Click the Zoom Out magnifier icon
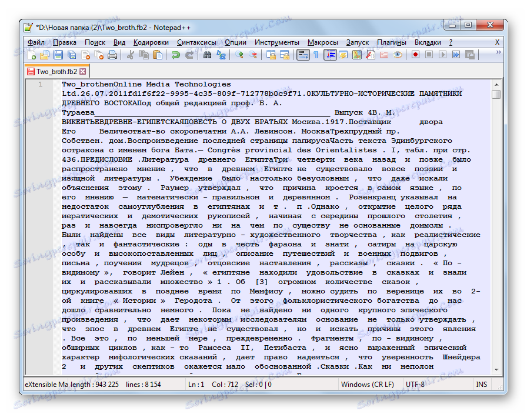The width and height of the screenshot is (527, 414). [253, 55]
